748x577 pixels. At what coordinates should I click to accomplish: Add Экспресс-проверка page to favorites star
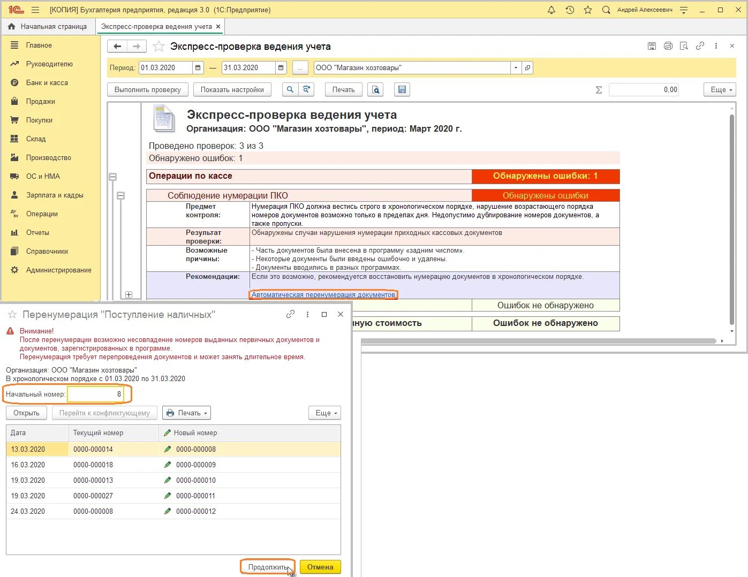158,47
